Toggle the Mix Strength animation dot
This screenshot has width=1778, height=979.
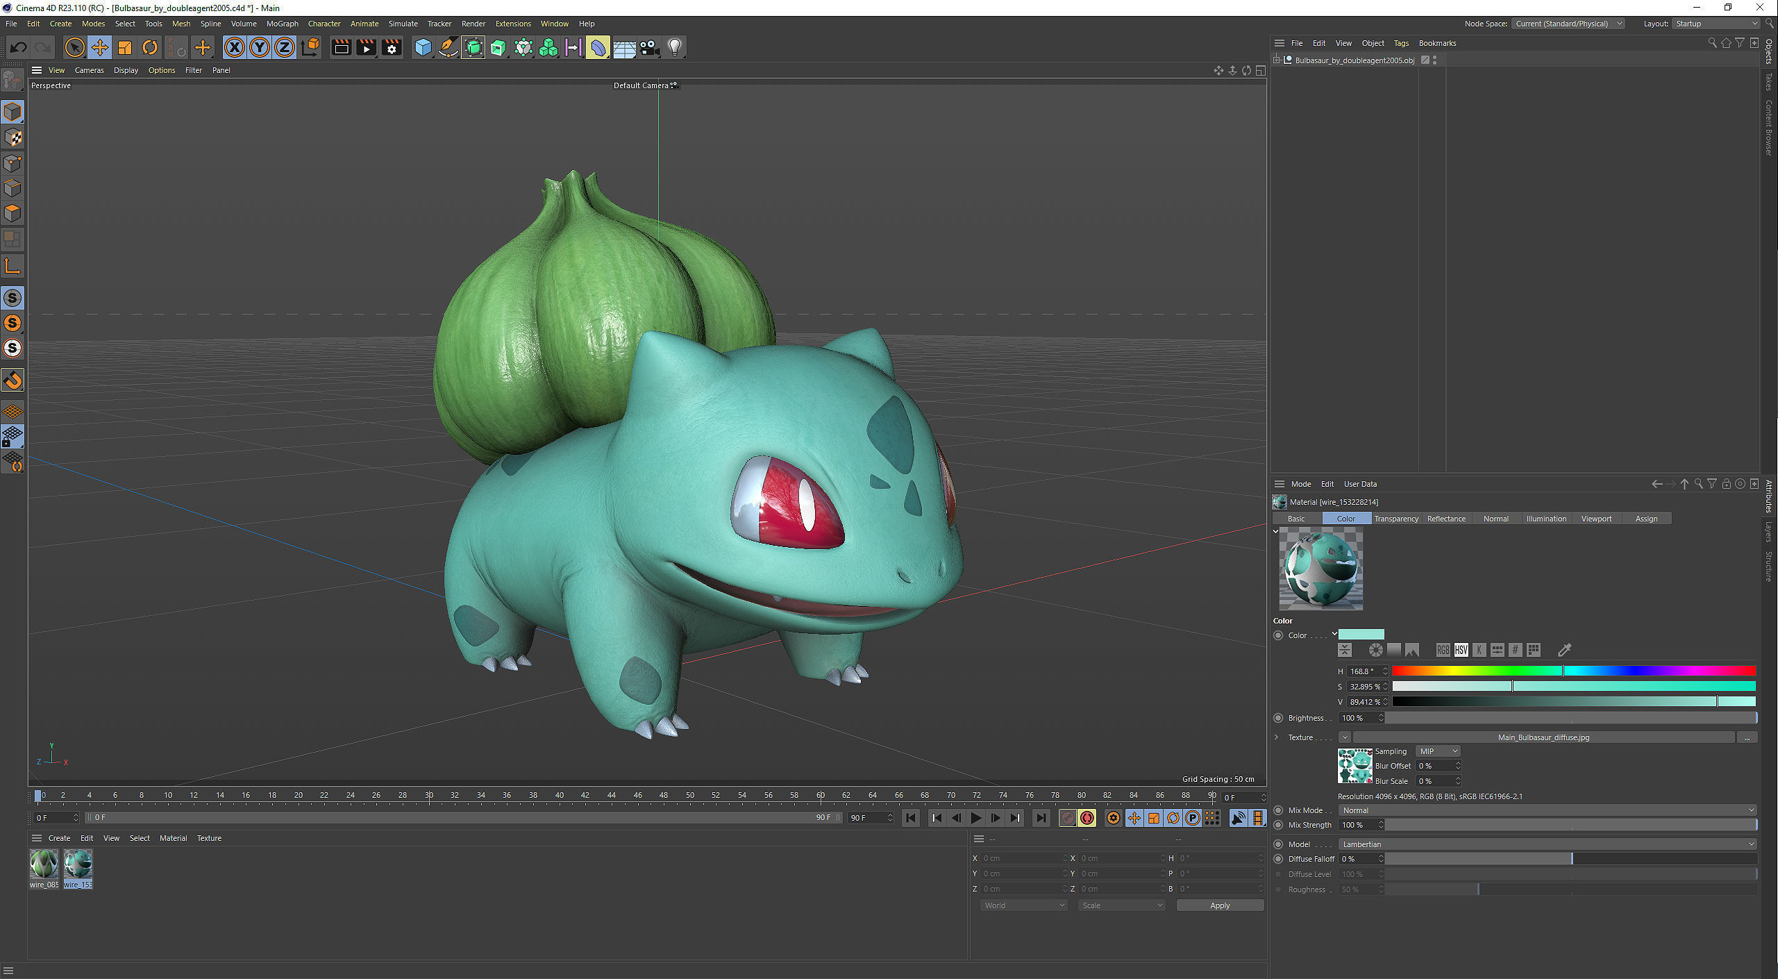(1278, 825)
